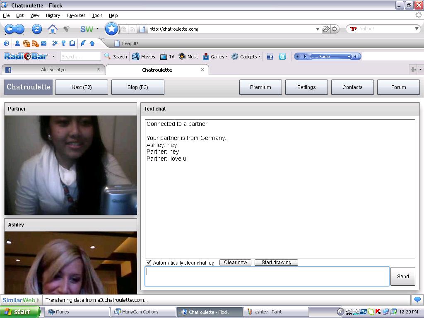The height and width of the screenshot is (318, 424).
Task: Open the Premium page button
Action: (260, 87)
